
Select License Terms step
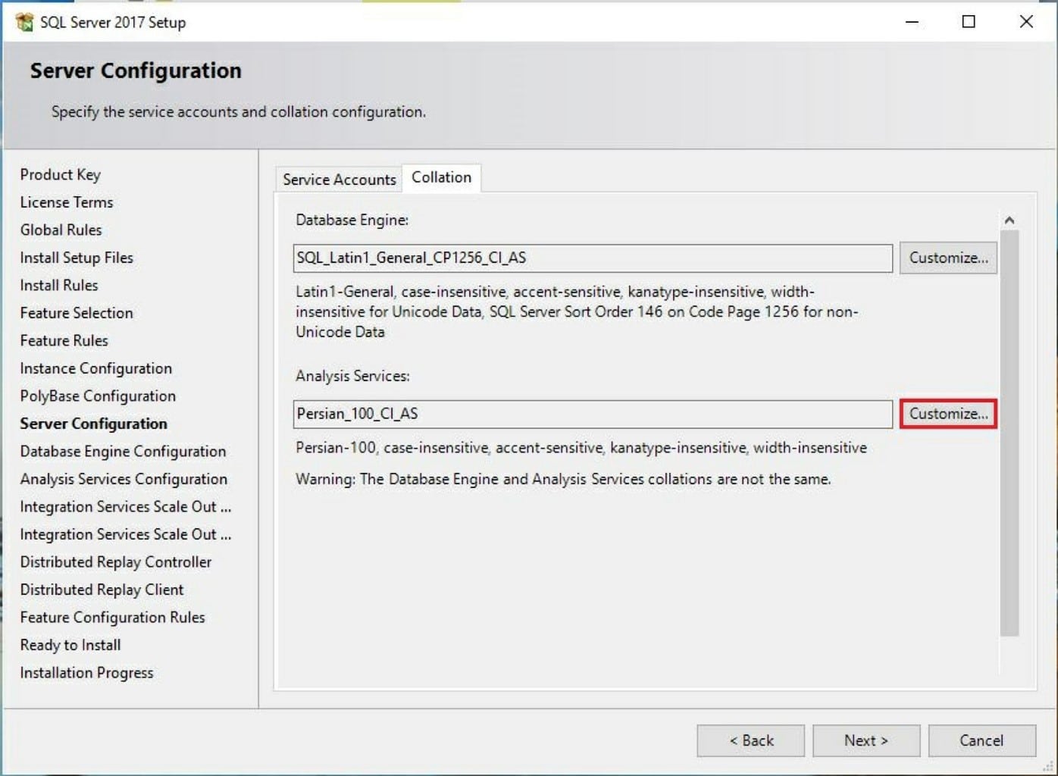(x=67, y=202)
